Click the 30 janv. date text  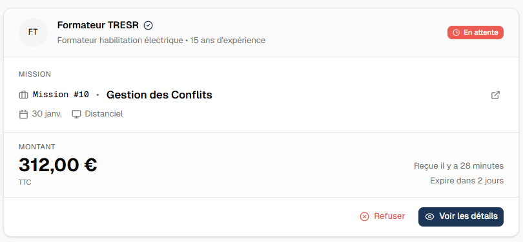click(46, 114)
